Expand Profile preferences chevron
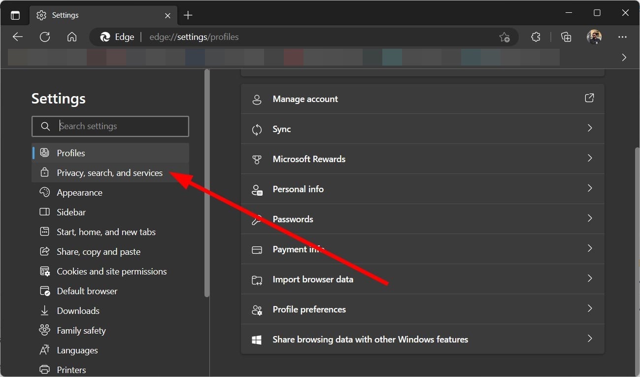Screen dimensions: 640x377 click(x=589, y=308)
